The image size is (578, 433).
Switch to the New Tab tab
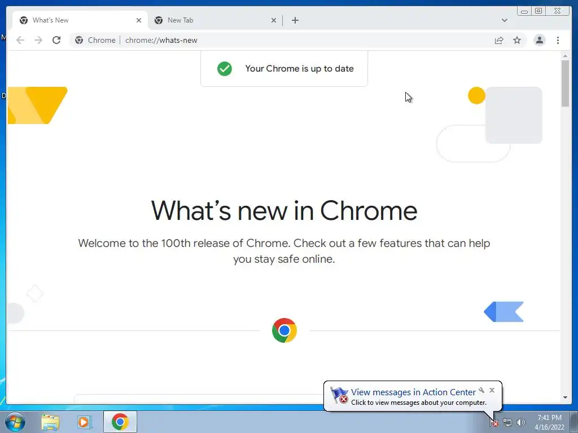click(216, 20)
